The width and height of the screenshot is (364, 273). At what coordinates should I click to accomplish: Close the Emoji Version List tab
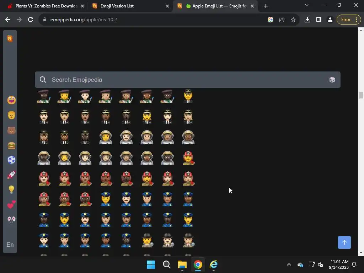(x=167, y=6)
